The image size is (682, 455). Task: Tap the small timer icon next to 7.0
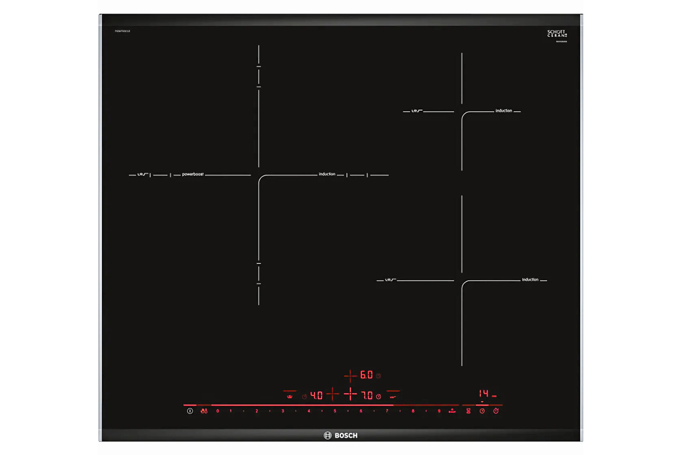click(x=378, y=397)
